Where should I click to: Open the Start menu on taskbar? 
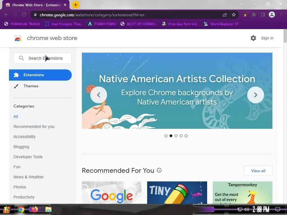click(7, 209)
